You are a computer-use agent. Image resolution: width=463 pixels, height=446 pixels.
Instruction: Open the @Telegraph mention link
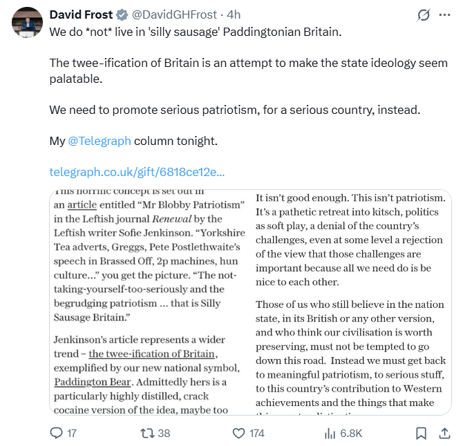(x=100, y=141)
